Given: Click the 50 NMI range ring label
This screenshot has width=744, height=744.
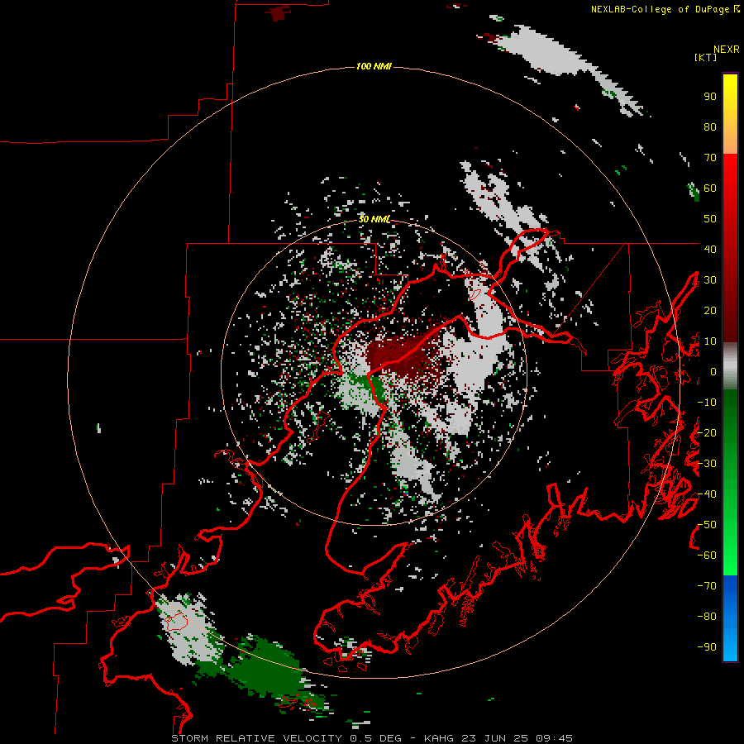Looking at the screenshot, I should (x=374, y=219).
